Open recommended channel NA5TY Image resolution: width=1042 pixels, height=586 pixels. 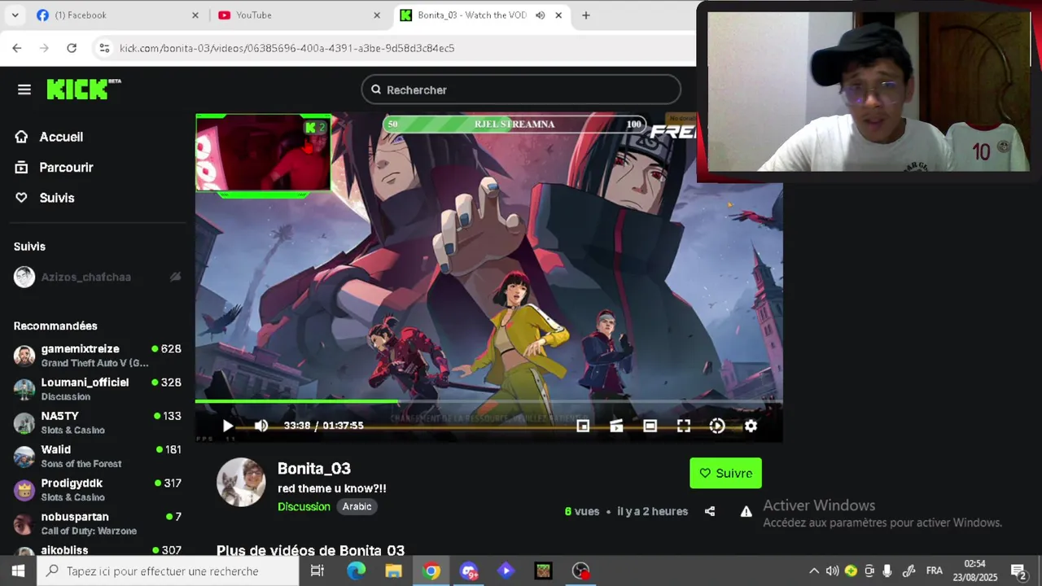tap(98, 422)
